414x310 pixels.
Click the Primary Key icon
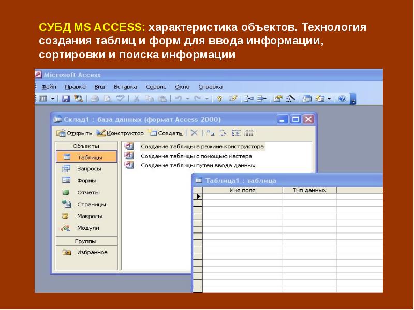(219, 99)
